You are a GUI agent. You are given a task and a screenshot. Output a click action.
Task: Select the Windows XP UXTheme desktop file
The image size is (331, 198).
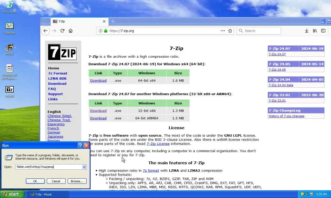pos(9,72)
